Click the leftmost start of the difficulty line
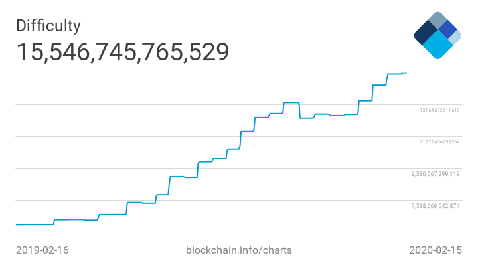The height and width of the screenshot is (269, 478). point(17,224)
